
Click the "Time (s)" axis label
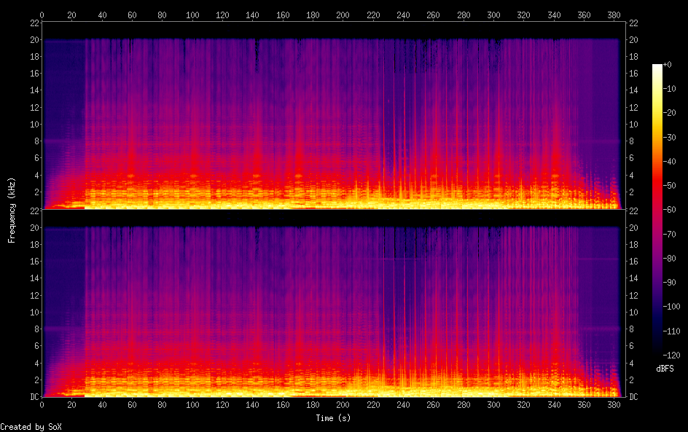point(334,418)
